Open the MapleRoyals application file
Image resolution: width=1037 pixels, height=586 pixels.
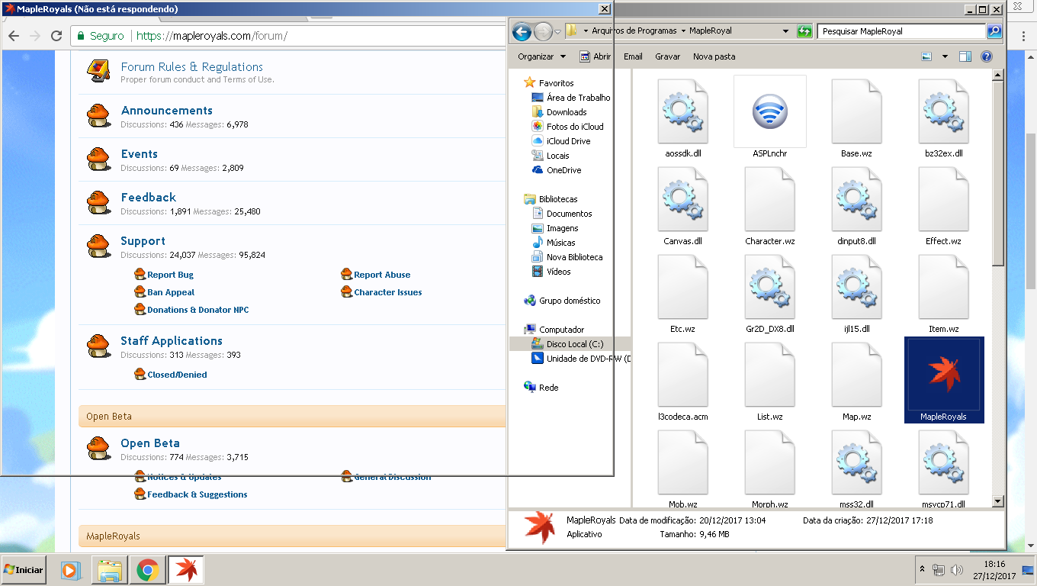click(943, 379)
